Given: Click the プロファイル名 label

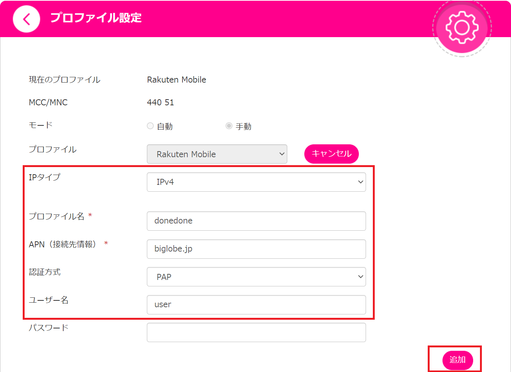Looking at the screenshot, I should 56,216.
